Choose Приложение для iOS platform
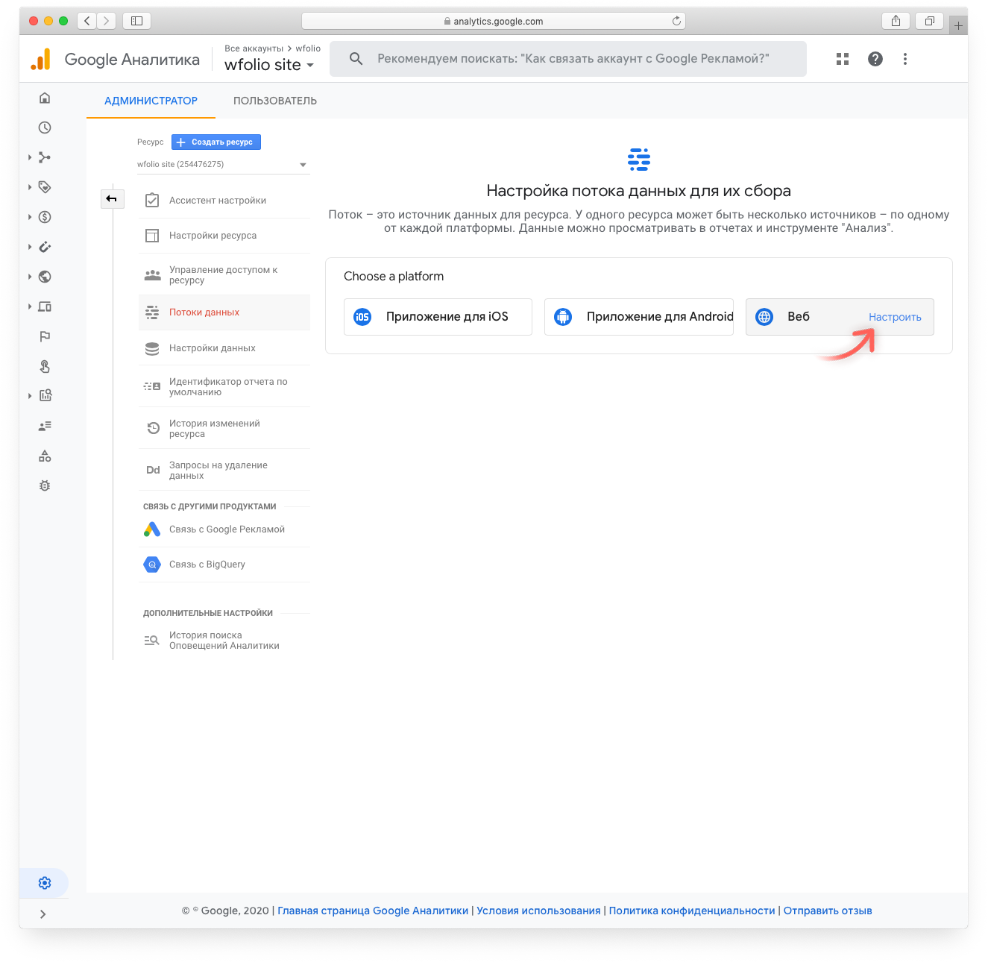 pos(438,317)
